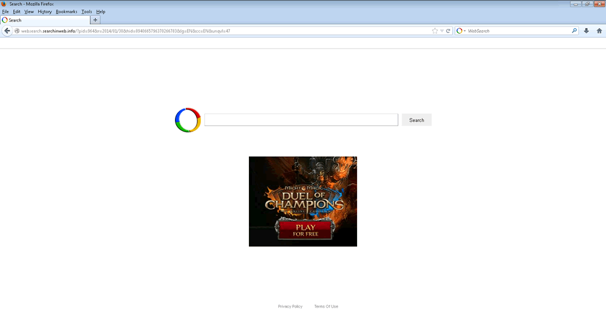Open the Bookmarks menu
This screenshot has height=331, width=606.
[x=66, y=11]
